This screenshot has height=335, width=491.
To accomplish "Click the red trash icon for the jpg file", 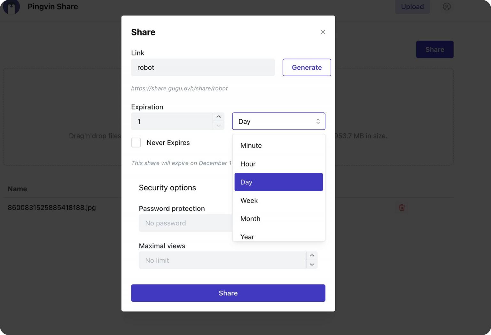I will [x=402, y=208].
